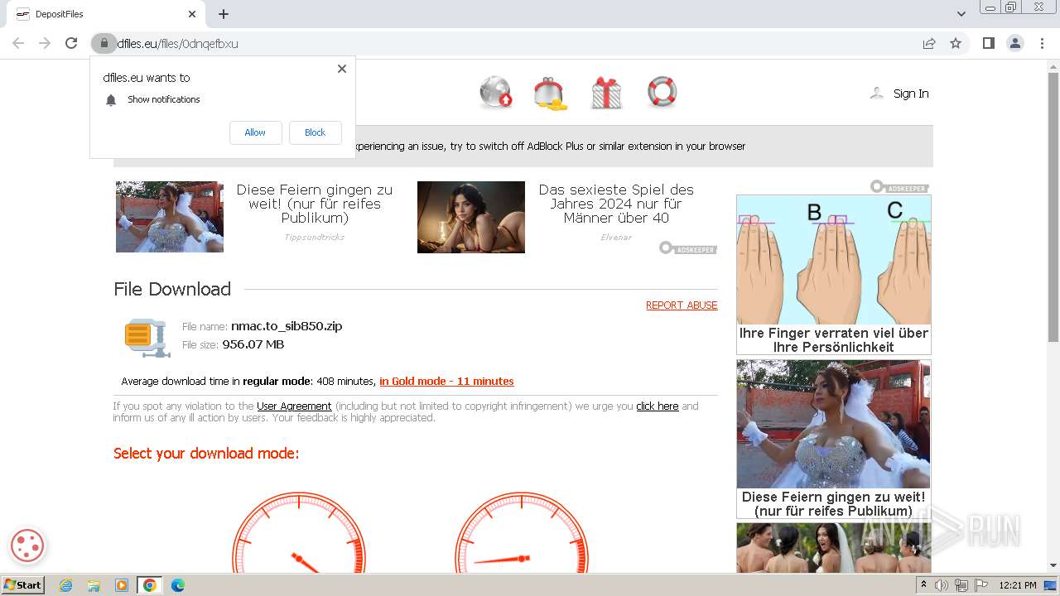Open the gold wallet coins icon
Viewport: 1060px width, 596px height.
[550, 93]
